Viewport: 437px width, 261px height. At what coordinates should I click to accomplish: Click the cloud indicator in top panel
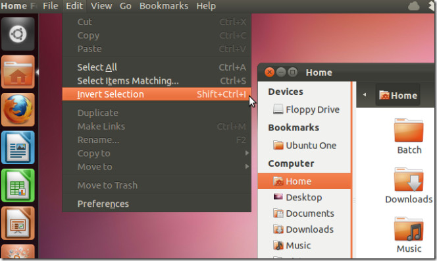click(413, 6)
